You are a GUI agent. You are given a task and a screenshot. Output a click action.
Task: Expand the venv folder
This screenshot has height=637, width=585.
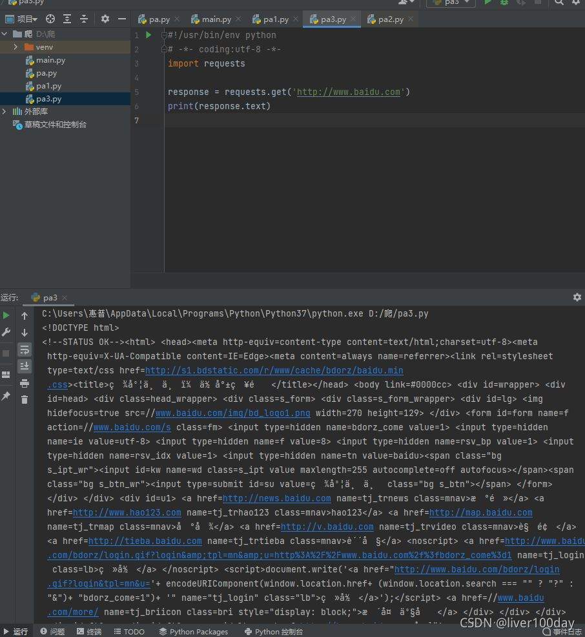15,47
